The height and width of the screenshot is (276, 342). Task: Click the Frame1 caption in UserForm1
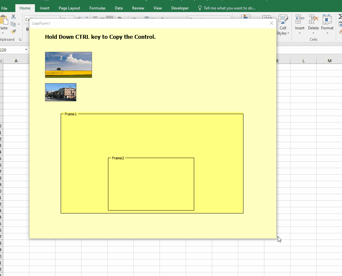(71, 114)
